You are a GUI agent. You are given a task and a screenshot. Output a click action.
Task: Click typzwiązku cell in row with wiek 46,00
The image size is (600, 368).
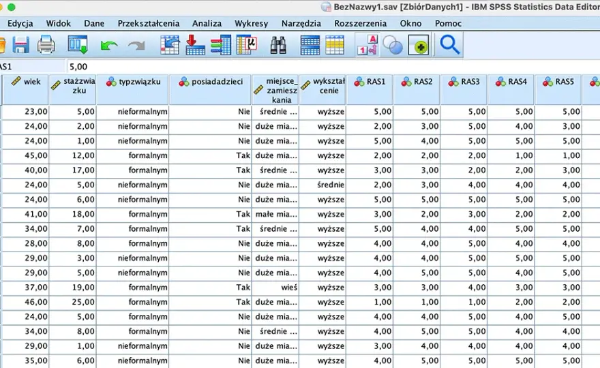[x=132, y=302]
